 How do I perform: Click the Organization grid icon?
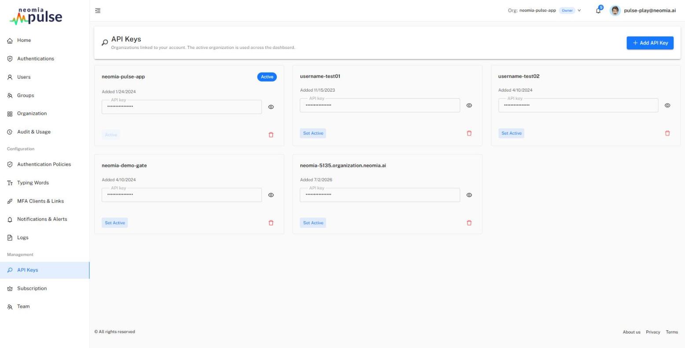coord(10,114)
